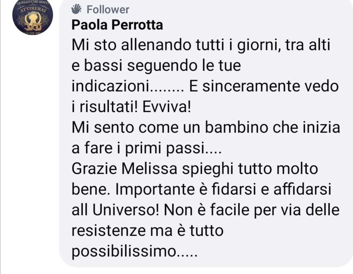Image resolution: width=353 pixels, height=274 pixels.
Task: Click the word 'indicazioni' in the comment
Action: click(x=110, y=86)
